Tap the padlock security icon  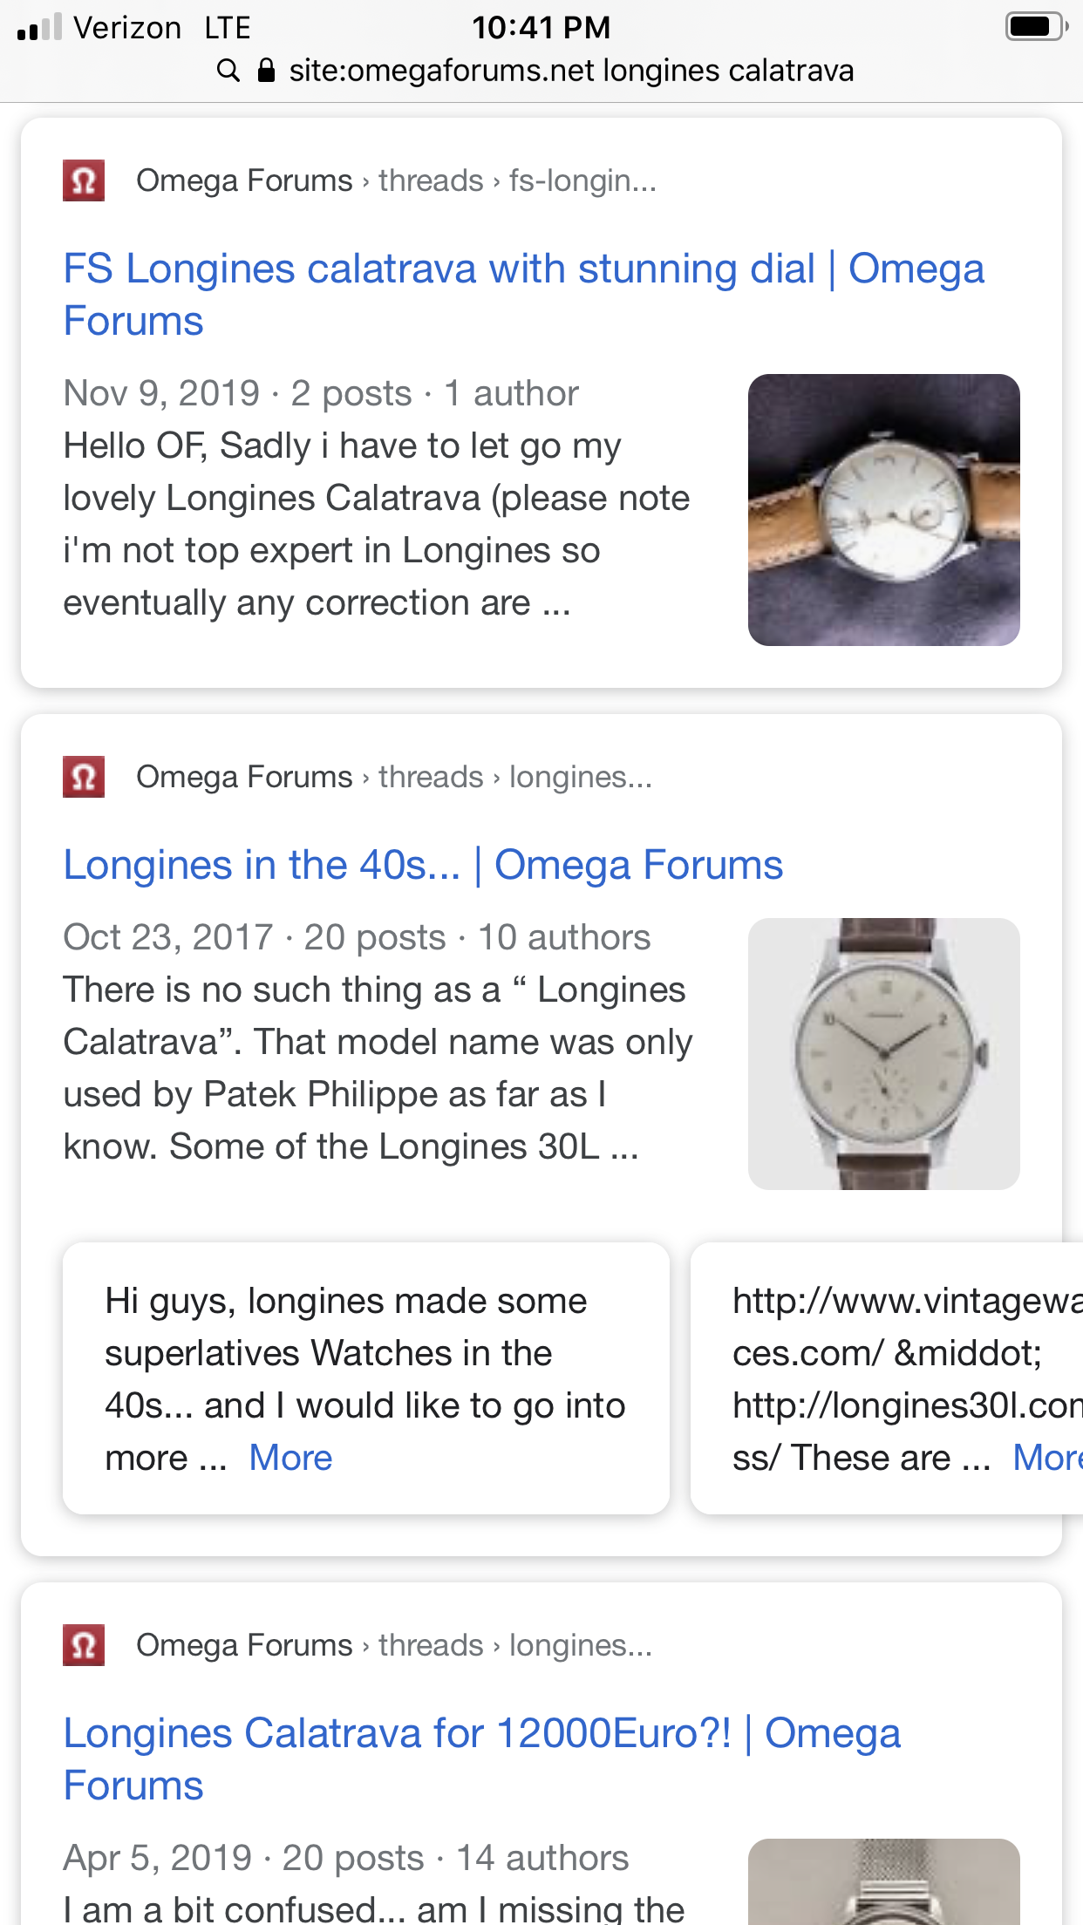click(x=267, y=71)
